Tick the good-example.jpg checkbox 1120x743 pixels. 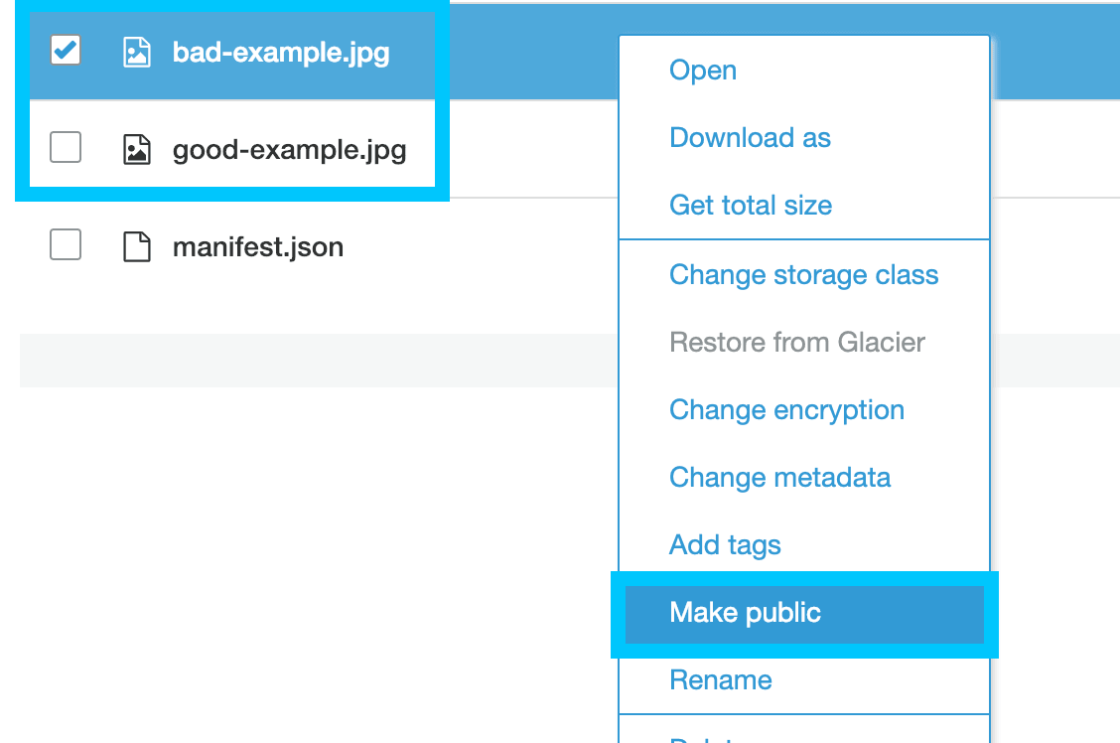click(x=66, y=148)
